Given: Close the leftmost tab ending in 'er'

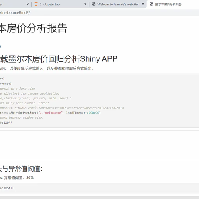Looking at the screenshot, I should 27,4.
